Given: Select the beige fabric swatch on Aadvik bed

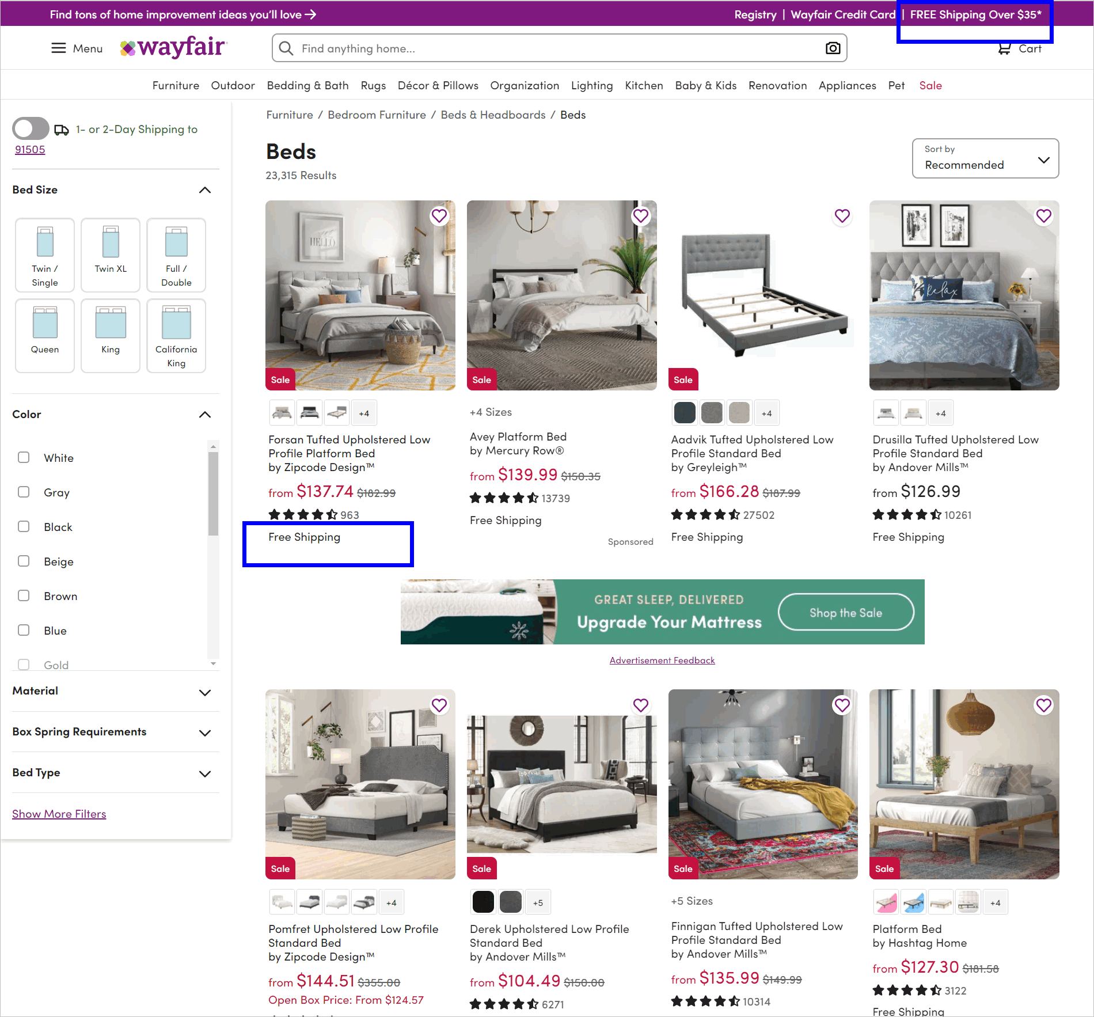Looking at the screenshot, I should pos(739,412).
